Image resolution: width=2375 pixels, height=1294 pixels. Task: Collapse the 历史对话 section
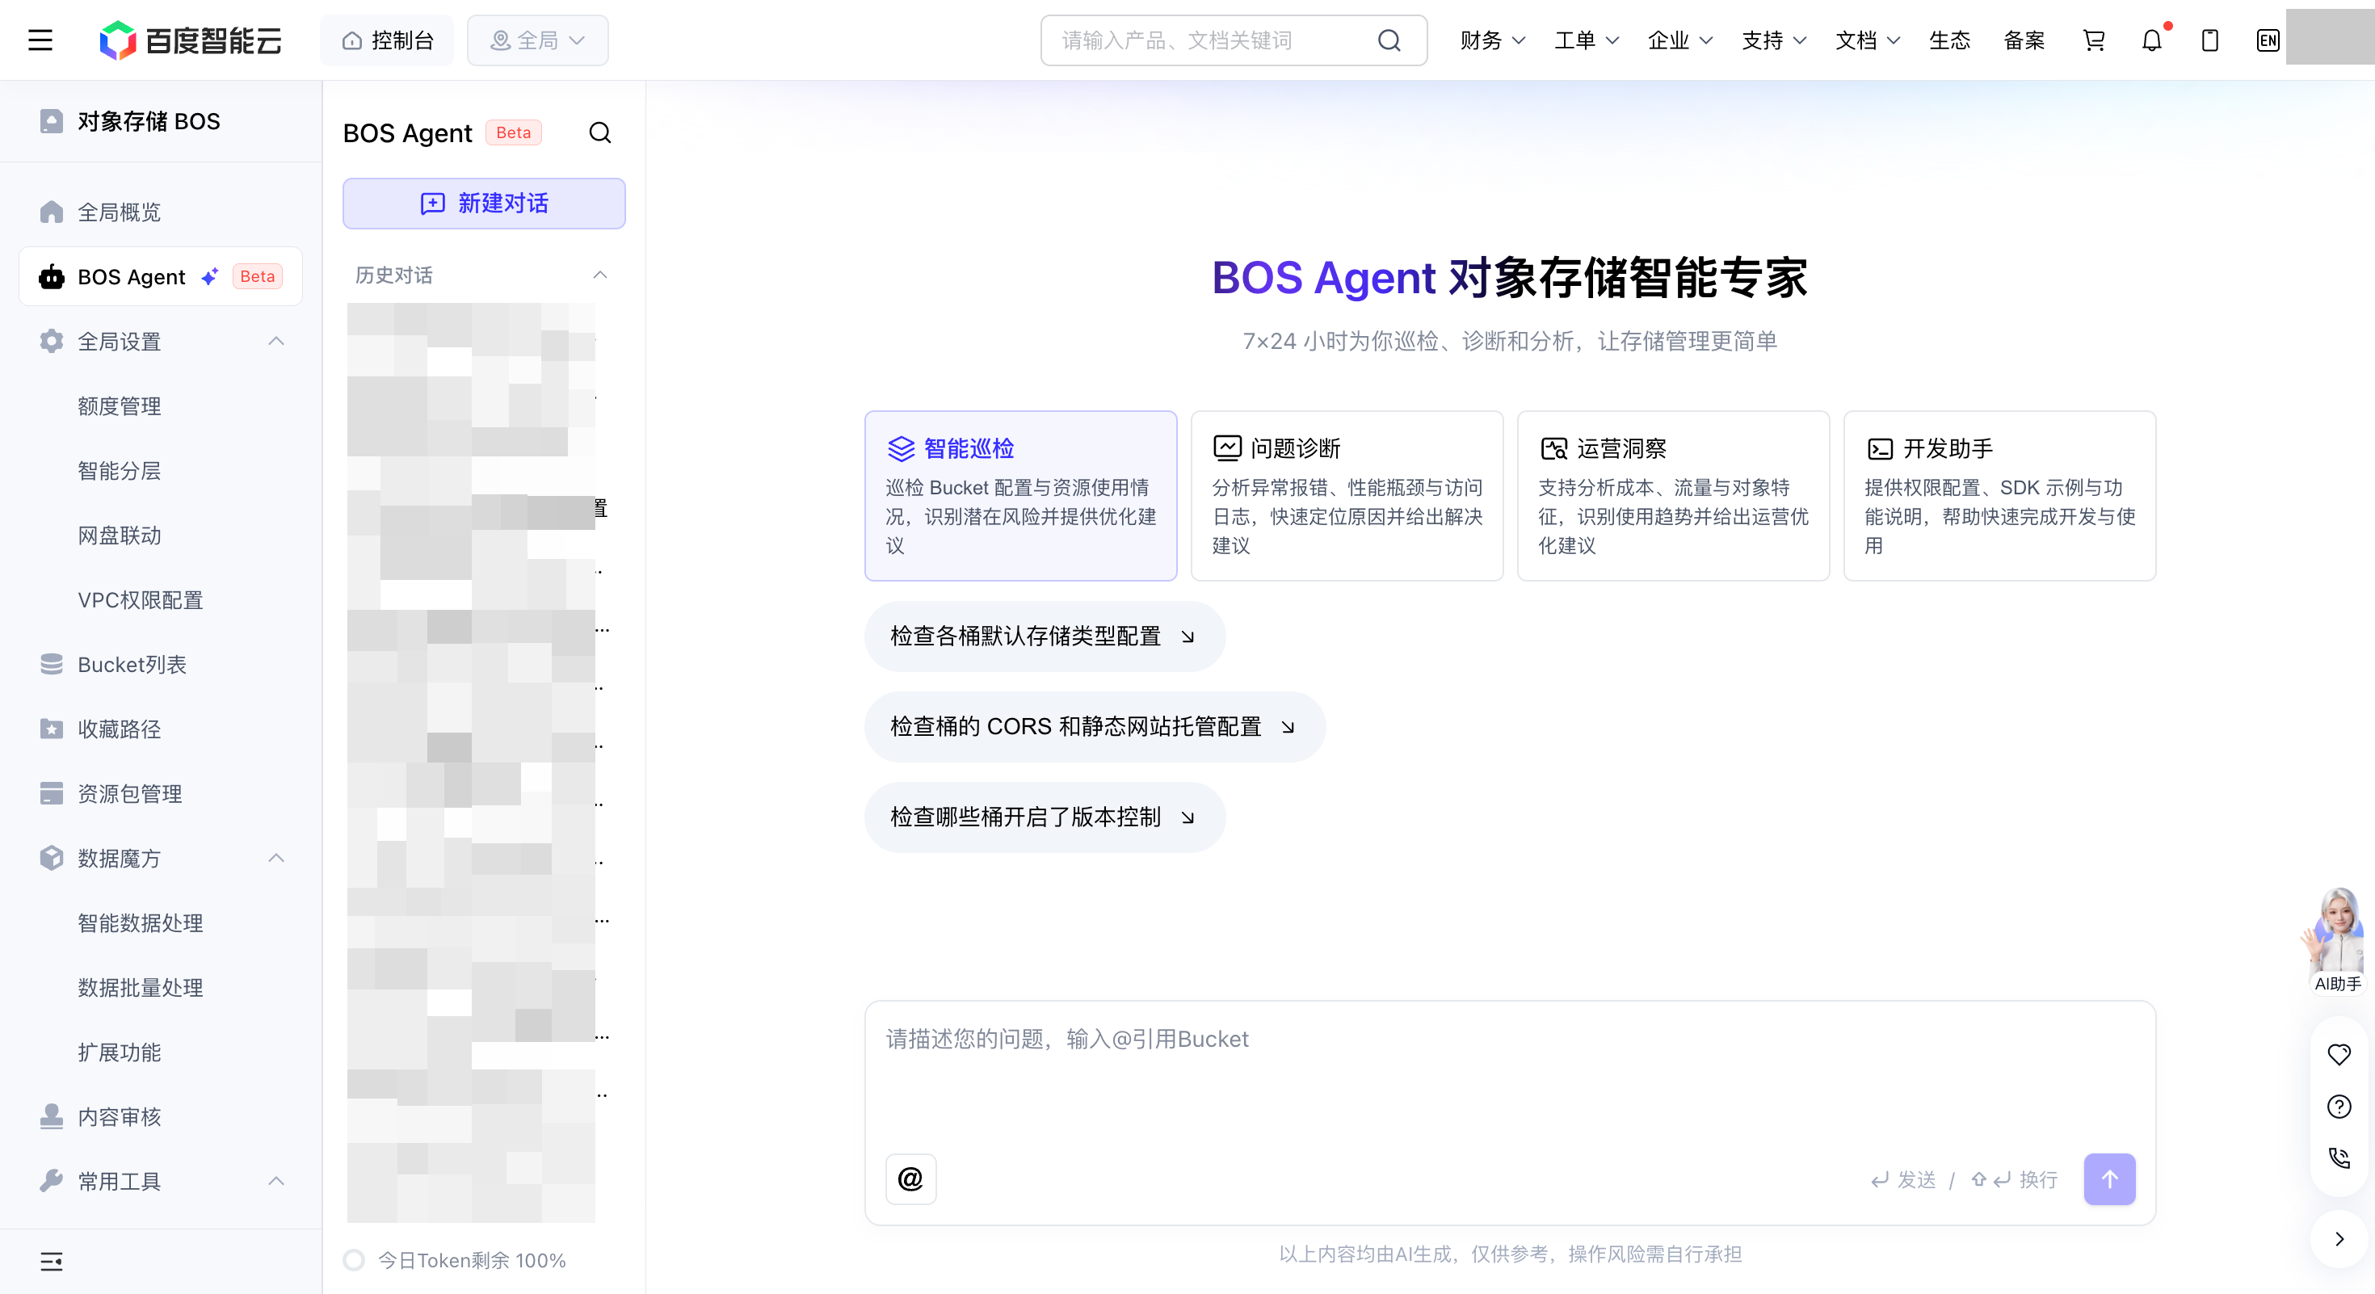point(600,275)
